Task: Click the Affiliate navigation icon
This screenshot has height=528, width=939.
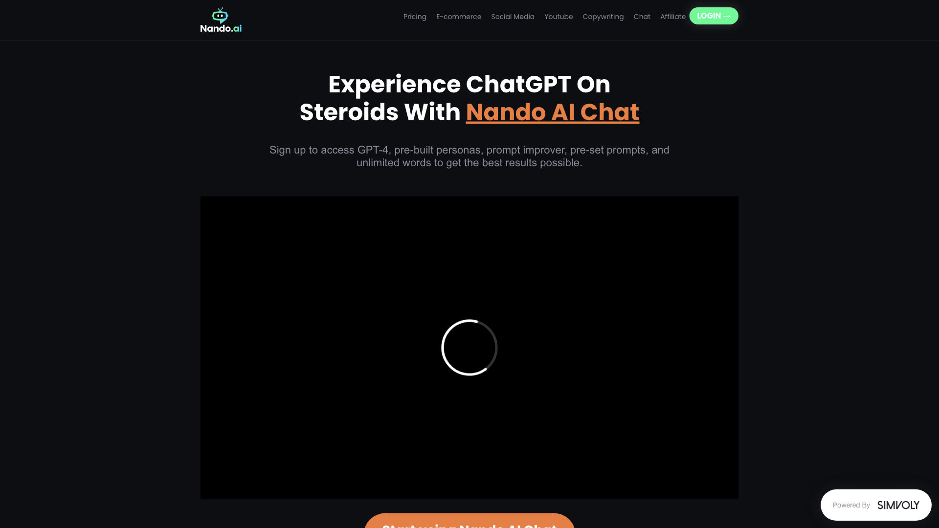Action: click(673, 16)
